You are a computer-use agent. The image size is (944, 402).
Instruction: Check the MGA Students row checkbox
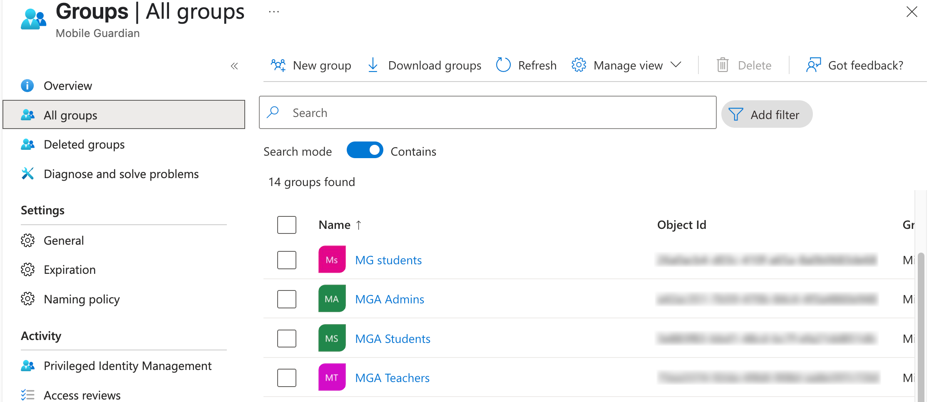click(287, 338)
